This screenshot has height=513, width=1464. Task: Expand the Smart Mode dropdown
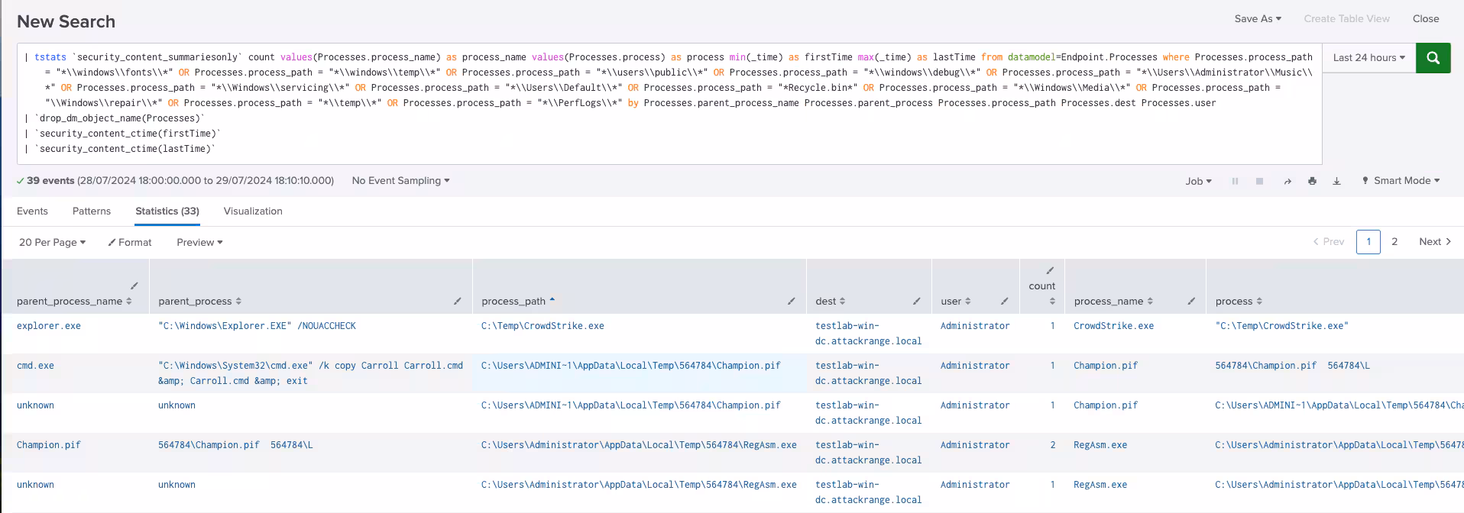pos(1401,181)
